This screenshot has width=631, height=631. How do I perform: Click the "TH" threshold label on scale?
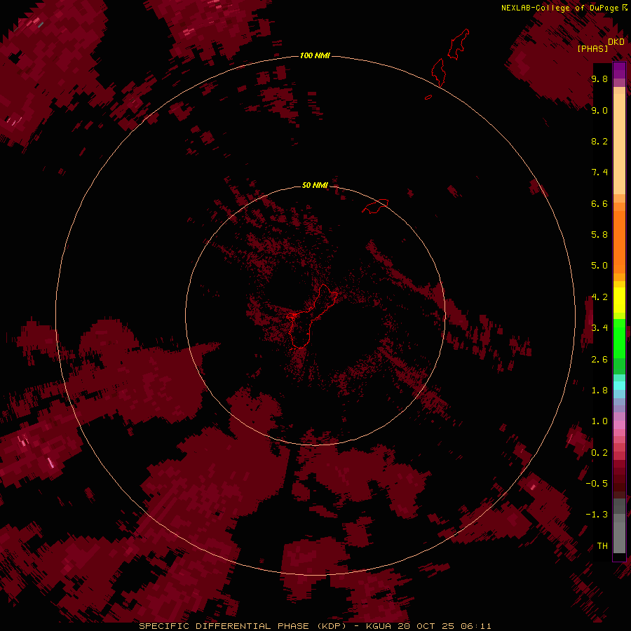(x=602, y=546)
